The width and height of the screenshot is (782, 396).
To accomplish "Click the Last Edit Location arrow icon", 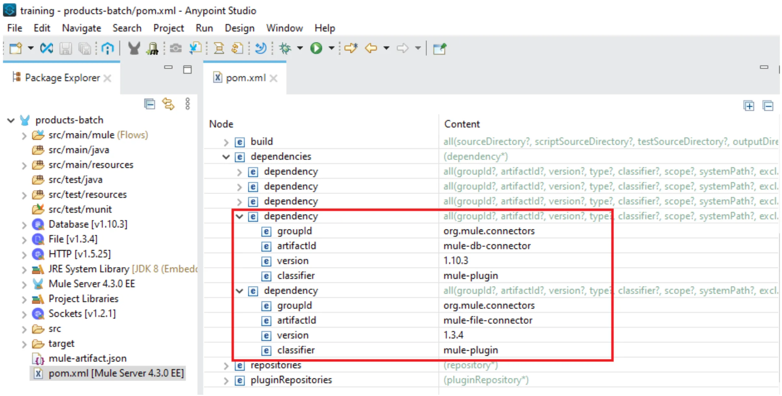I will 351,48.
